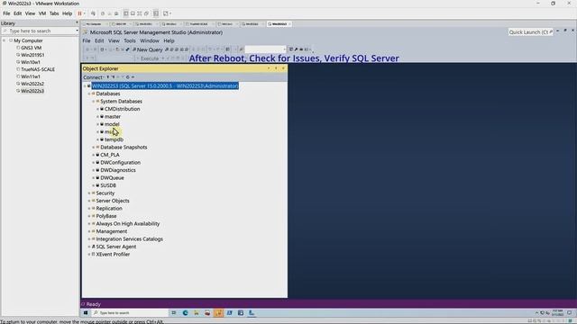Toggle auto-hide pin on Object Explorer

point(276,68)
